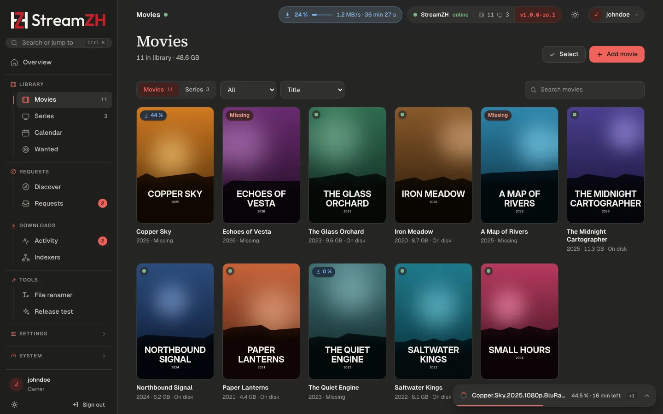Viewport: 663px width, 414px height.
Task: Go to the Wanted list
Action: (64, 149)
